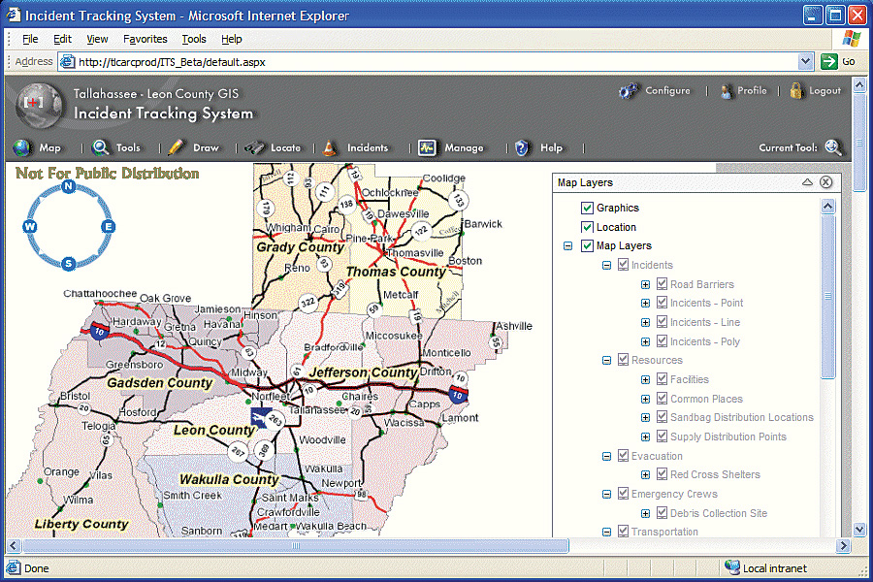873x582 pixels.
Task: Toggle the Map Layers group checkbox
Action: 587,245
